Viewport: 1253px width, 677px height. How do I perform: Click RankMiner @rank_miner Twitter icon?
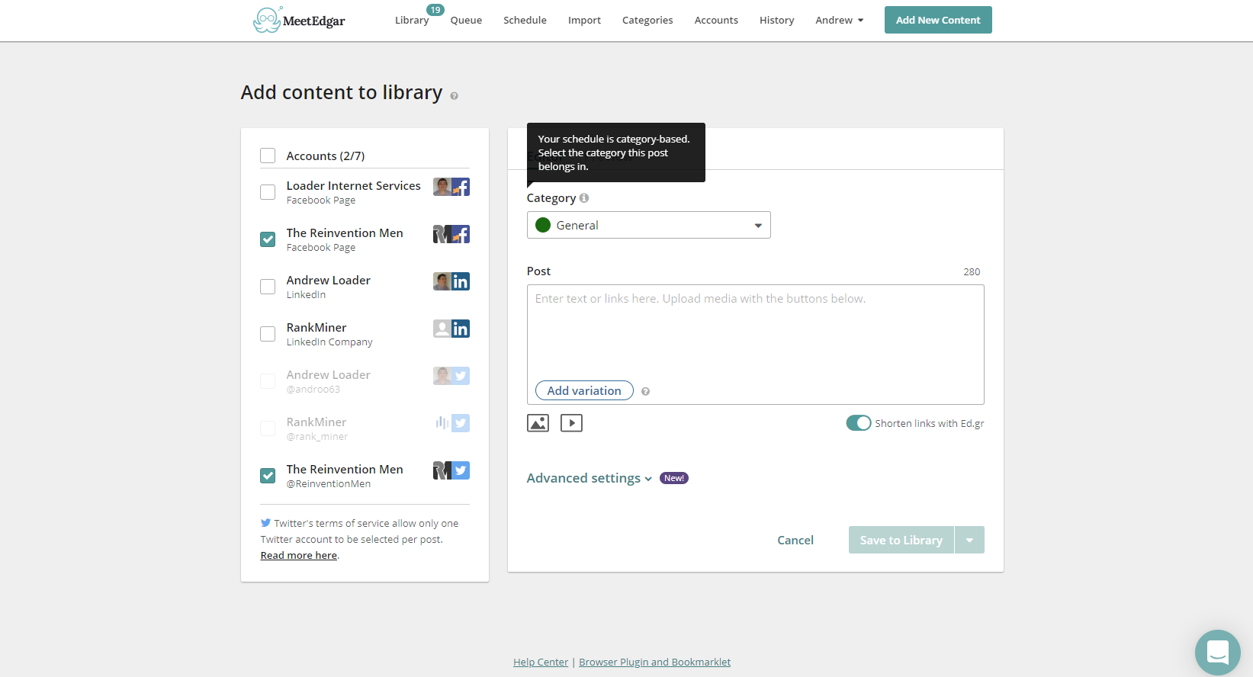(451, 423)
